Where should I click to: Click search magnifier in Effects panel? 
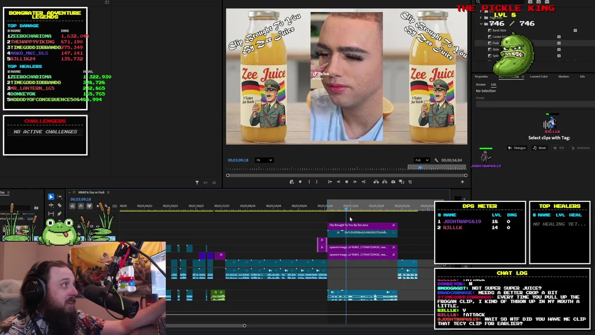(x=478, y=2)
